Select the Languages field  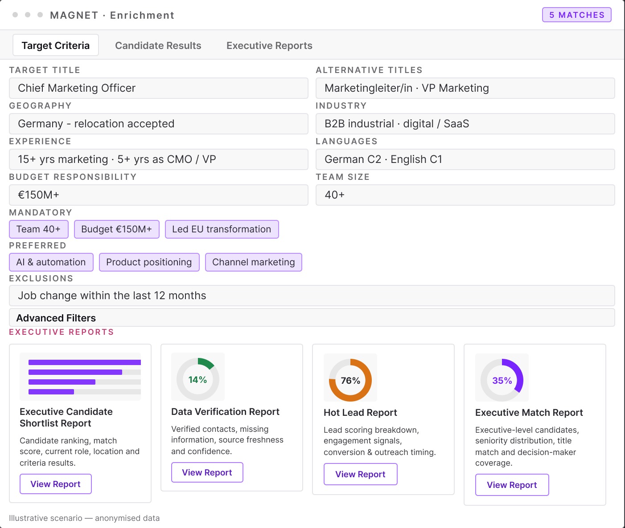click(465, 159)
